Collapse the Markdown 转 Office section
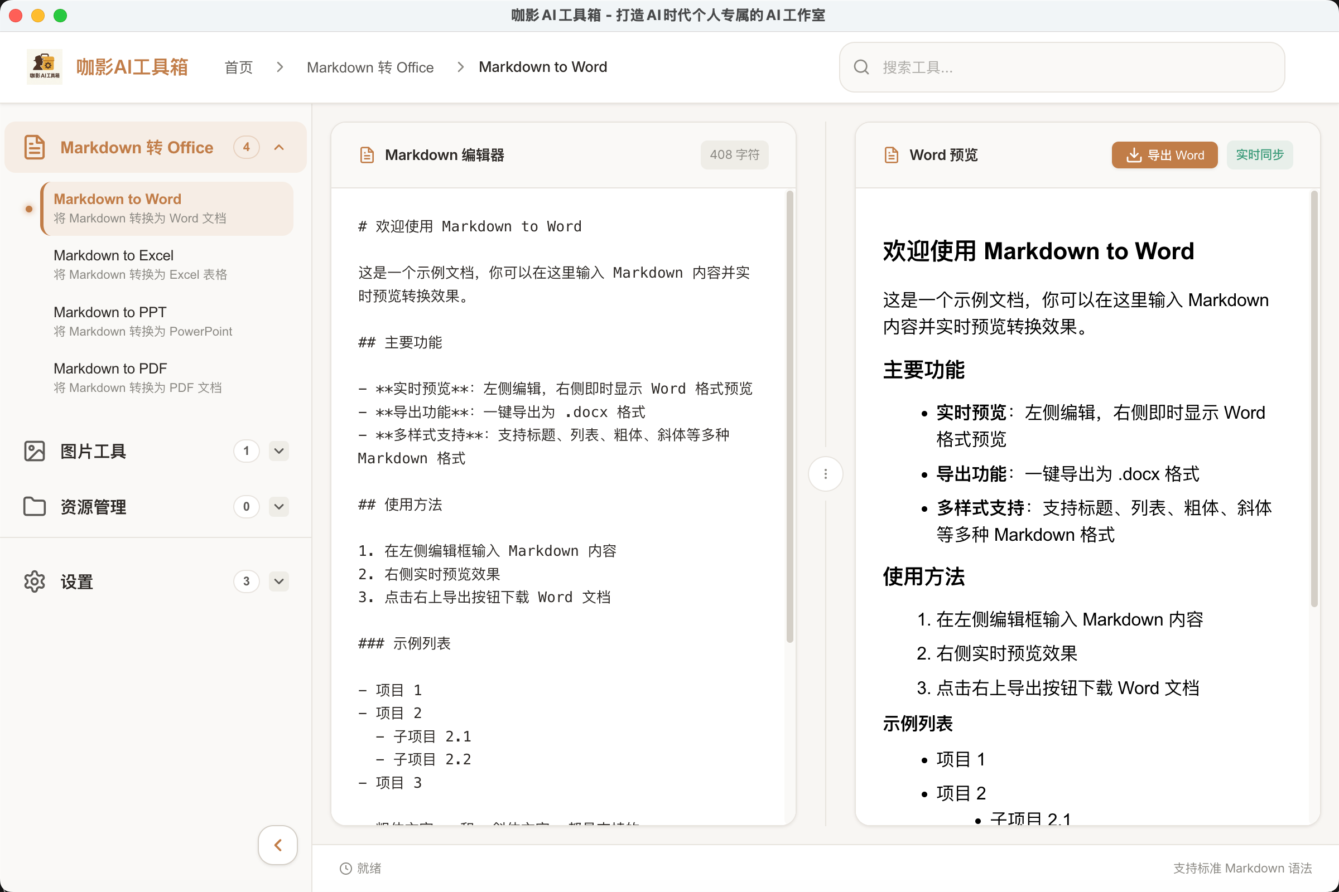This screenshot has height=892, width=1339. point(278,147)
